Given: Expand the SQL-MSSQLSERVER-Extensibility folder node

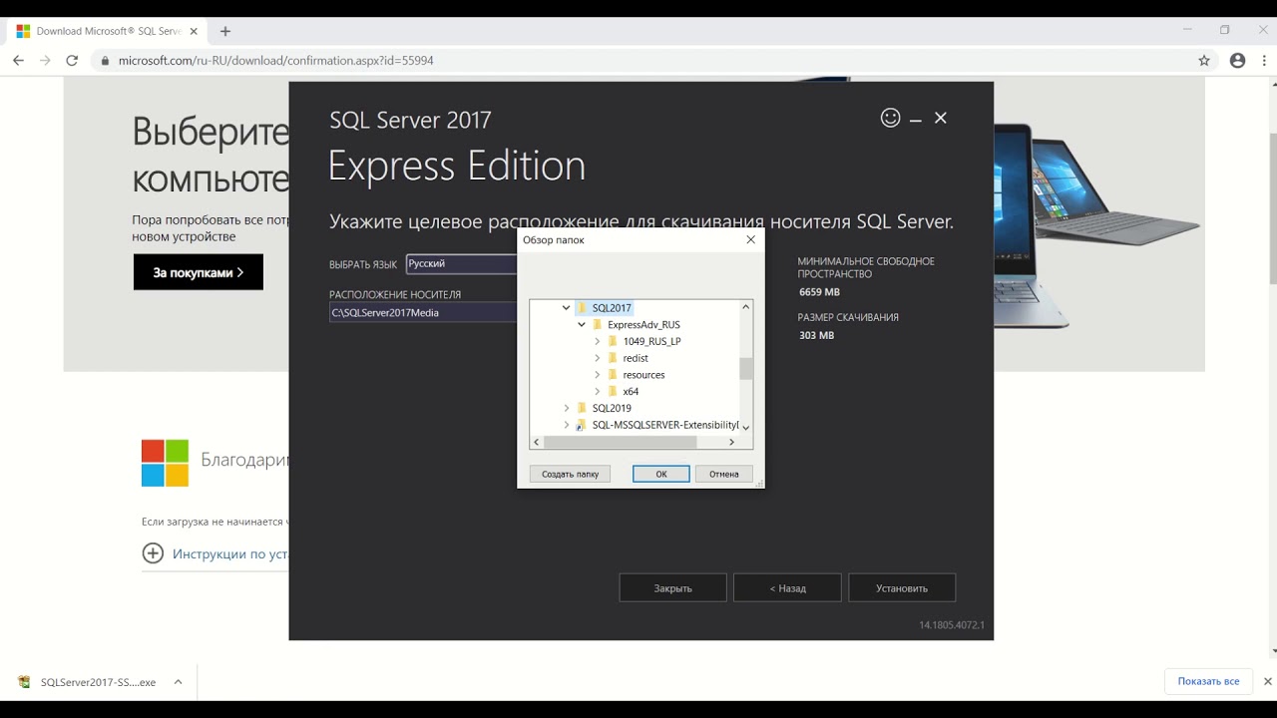Looking at the screenshot, I should [x=567, y=425].
